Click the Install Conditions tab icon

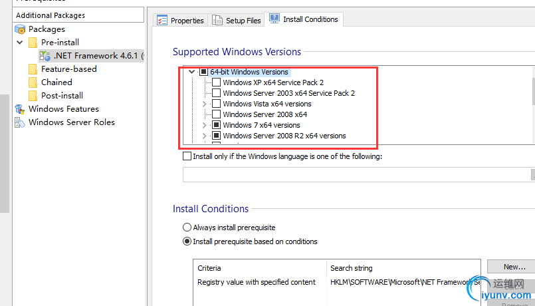click(274, 19)
